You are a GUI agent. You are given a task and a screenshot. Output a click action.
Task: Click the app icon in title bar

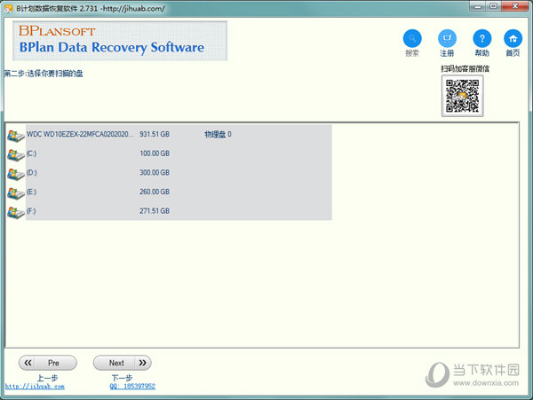click(x=9, y=8)
